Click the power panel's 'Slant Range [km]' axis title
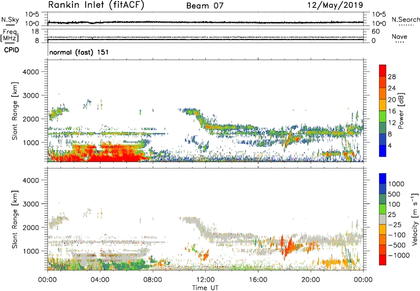Image resolution: width=420 pixels, height=291 pixels. pyautogui.click(x=15, y=111)
